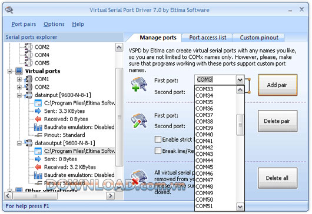Click Baudrate emulation bars icon under datainput
The image size is (312, 214).
click(38, 127)
